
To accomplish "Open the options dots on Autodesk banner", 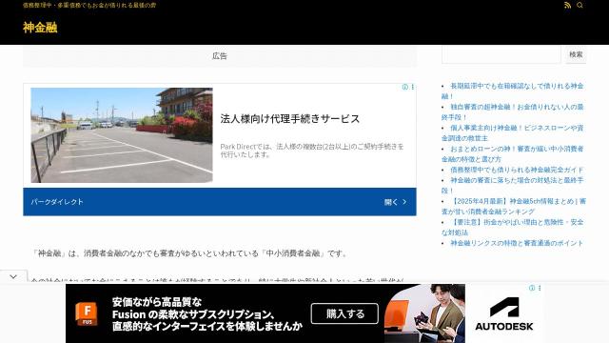I will pyautogui.click(x=540, y=288).
